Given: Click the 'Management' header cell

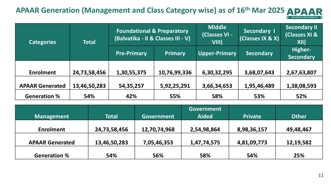Looking at the screenshot, I should [x=52, y=113].
